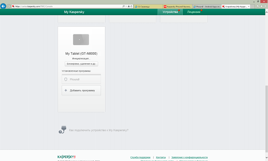Switch to 'Phound! - Android Apps on...' tab
The height and width of the screenshot is (161, 268).
[207, 7]
